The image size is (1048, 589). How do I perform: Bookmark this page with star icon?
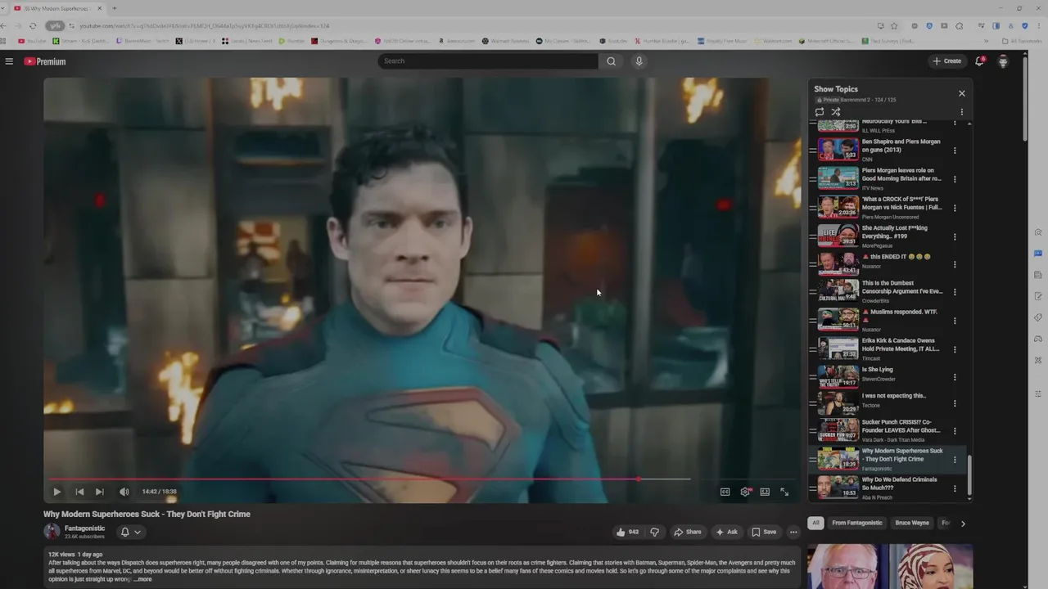894,25
